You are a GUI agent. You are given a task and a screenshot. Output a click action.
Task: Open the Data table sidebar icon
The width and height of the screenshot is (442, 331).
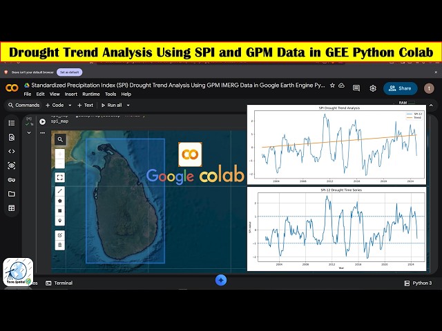[12, 208]
